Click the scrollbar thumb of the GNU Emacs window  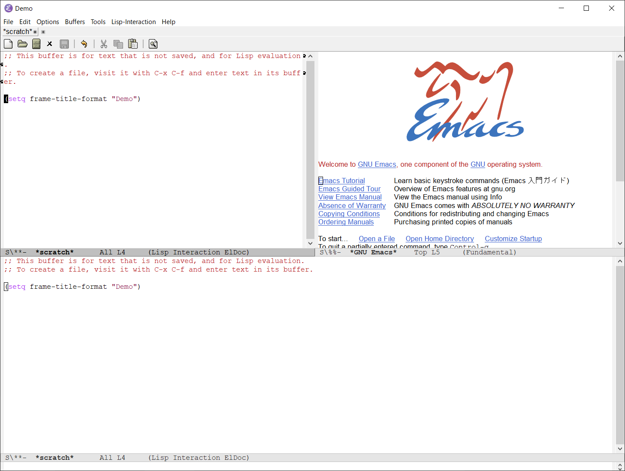(x=620, y=121)
